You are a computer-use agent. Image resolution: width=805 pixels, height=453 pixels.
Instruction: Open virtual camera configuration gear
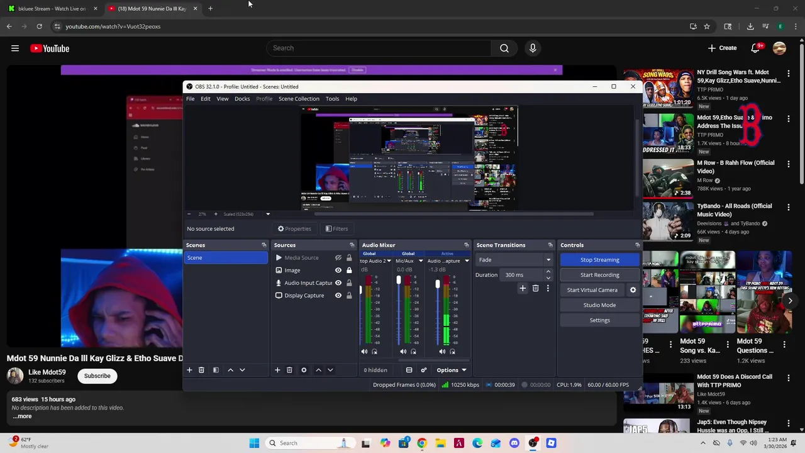[x=633, y=290]
